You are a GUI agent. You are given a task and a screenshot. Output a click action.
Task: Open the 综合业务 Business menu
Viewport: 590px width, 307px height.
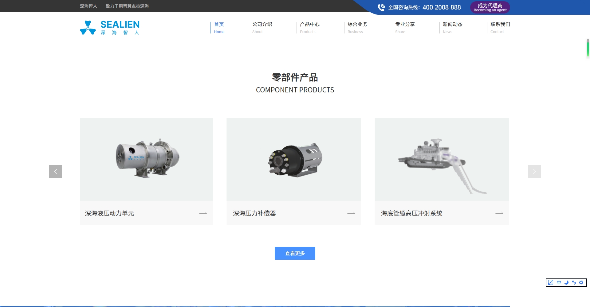tap(357, 27)
